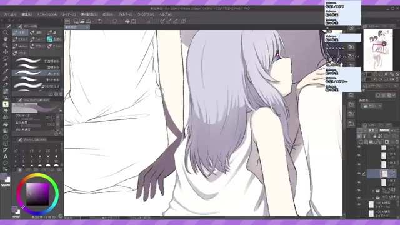
Task: Select the Balloon tool
Action: tap(6, 163)
